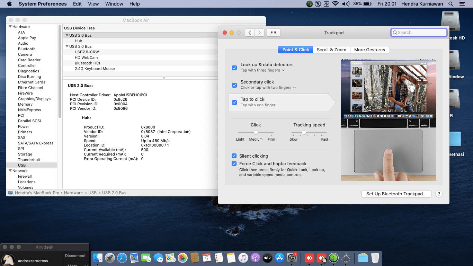Viewport: 473px width, 266px height.
Task: Open the 'Tap with three fingers' dropdown
Action: coord(263,70)
